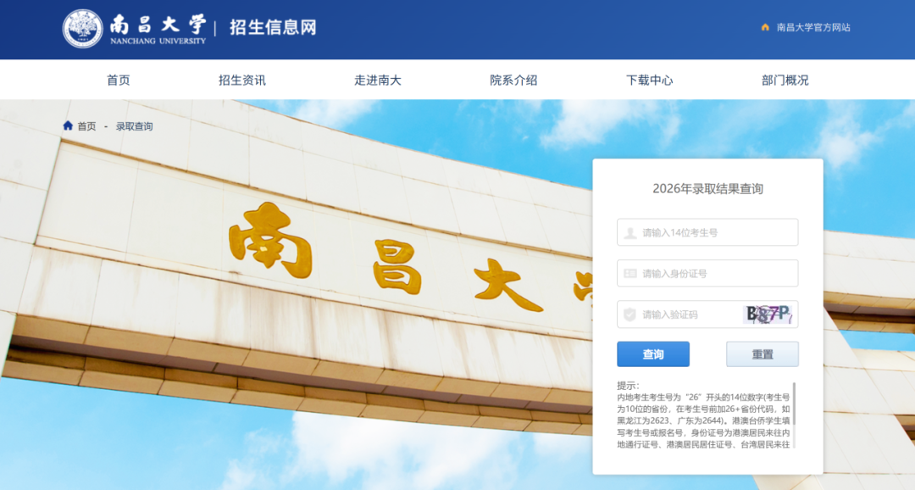915x490 pixels.
Task: Visit the 南昌大学官方网站 link
Action: pyautogui.click(x=813, y=27)
